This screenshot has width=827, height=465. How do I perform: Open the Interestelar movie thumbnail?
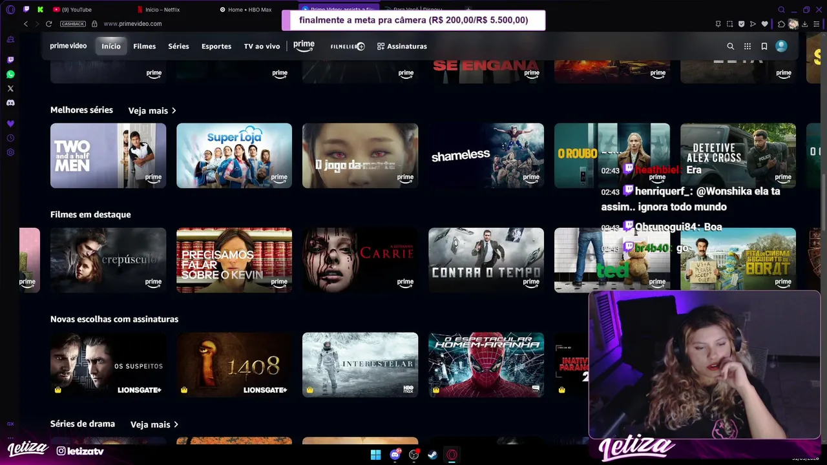[360, 365]
